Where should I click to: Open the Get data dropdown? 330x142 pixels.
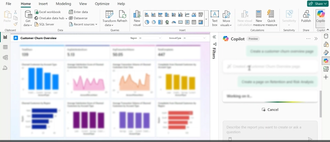click(28, 18)
